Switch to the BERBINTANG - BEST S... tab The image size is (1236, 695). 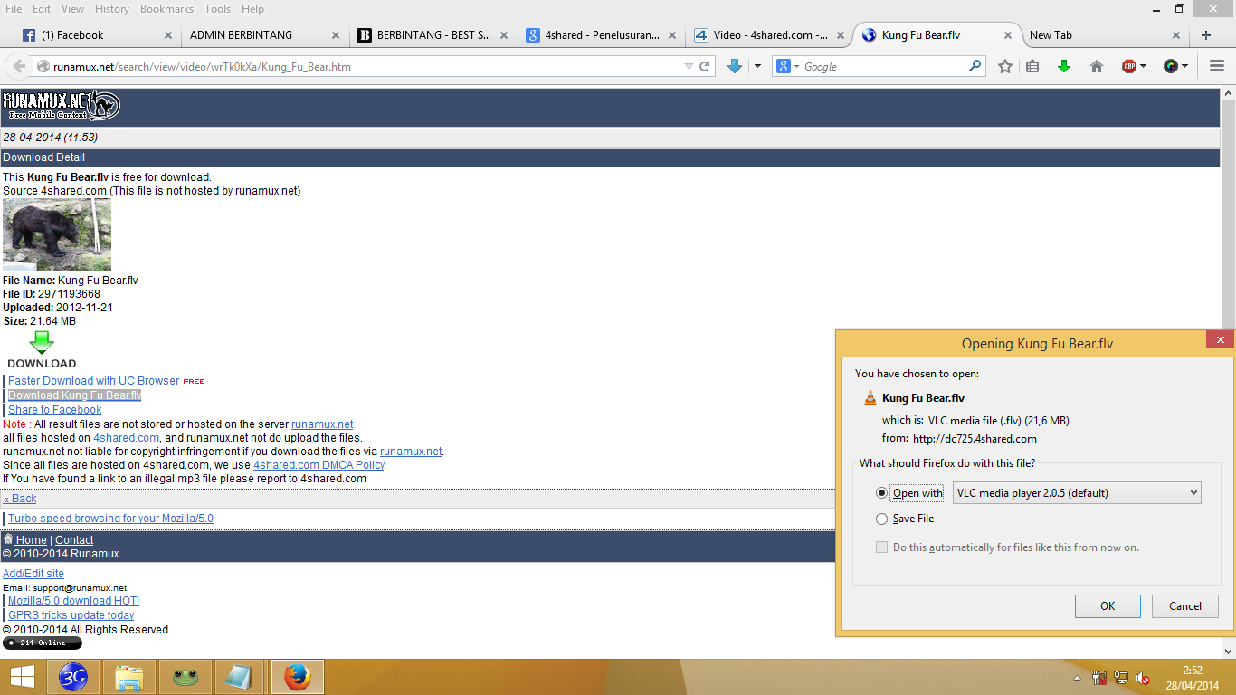coord(433,35)
